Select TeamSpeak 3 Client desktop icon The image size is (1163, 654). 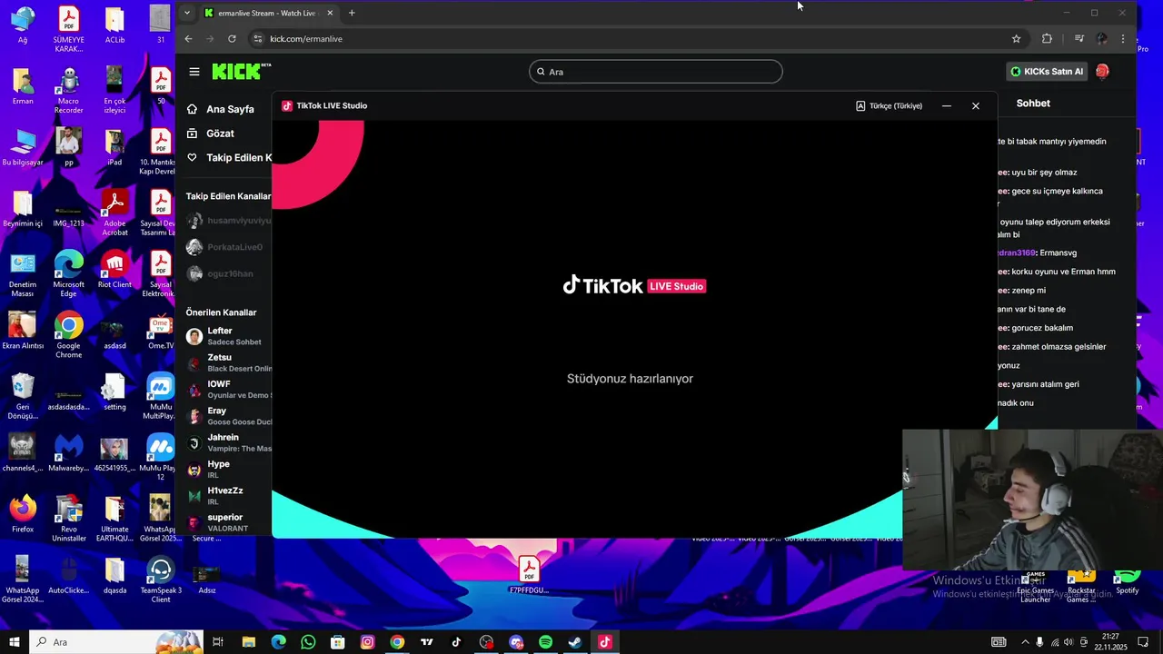point(161,580)
